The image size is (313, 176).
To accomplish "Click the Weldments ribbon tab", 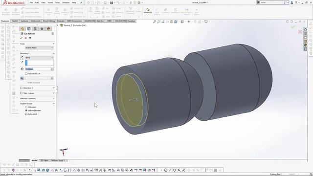I will 36,21.
